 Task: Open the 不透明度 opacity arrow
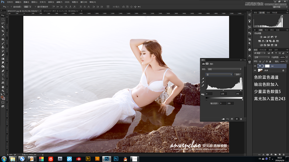coord(286,57)
